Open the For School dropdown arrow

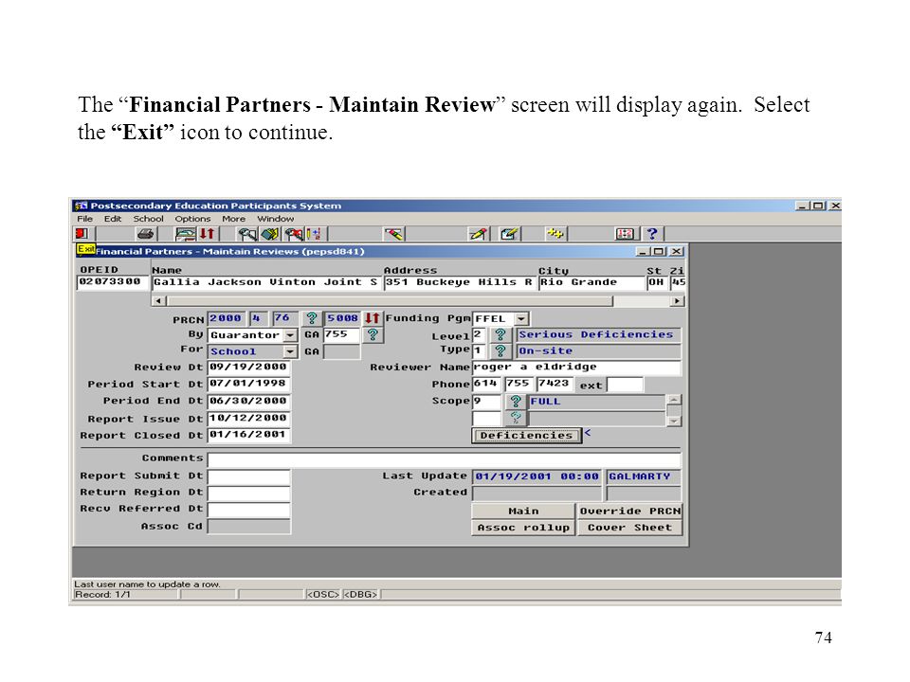290,351
